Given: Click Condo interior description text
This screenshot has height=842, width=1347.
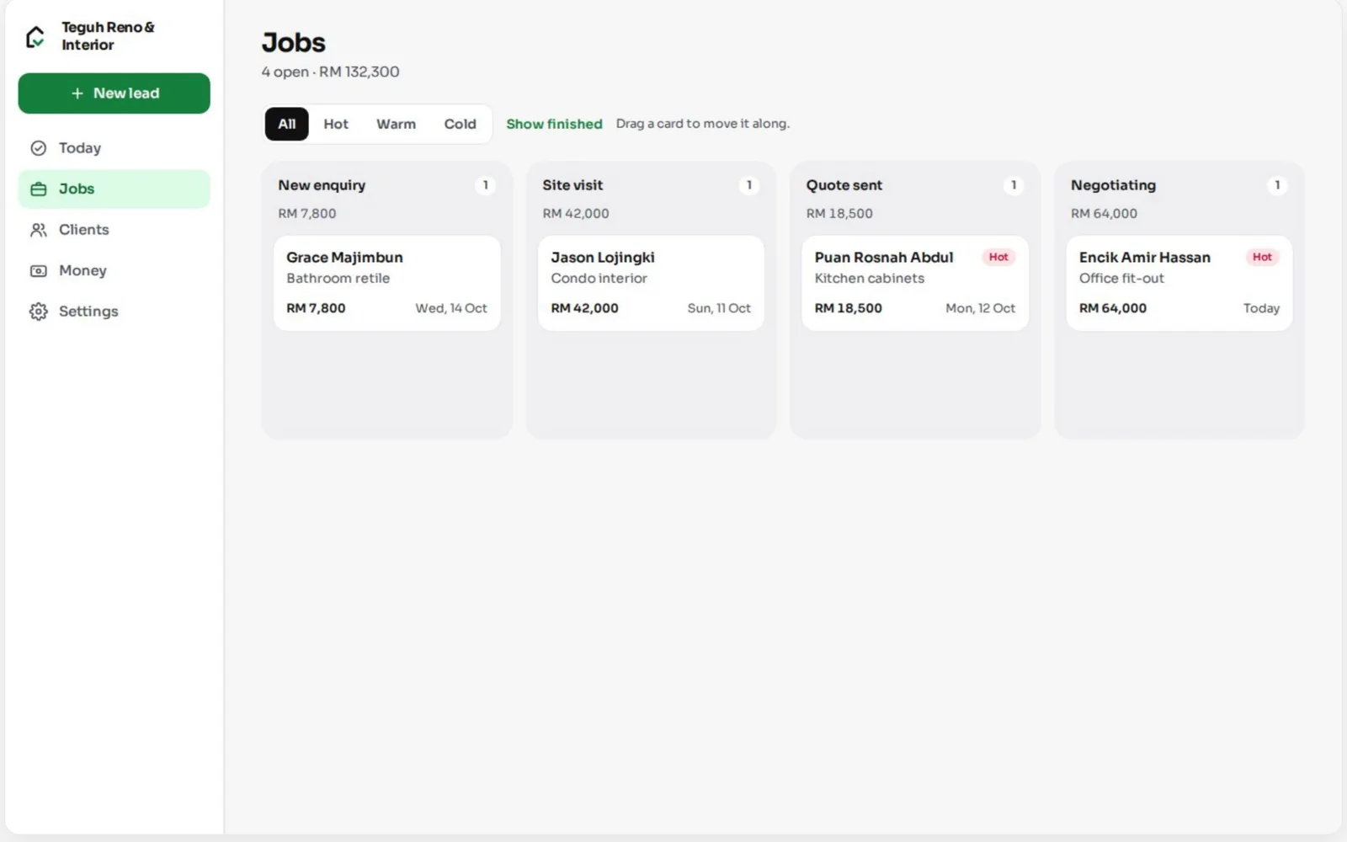Looking at the screenshot, I should pos(599,279).
